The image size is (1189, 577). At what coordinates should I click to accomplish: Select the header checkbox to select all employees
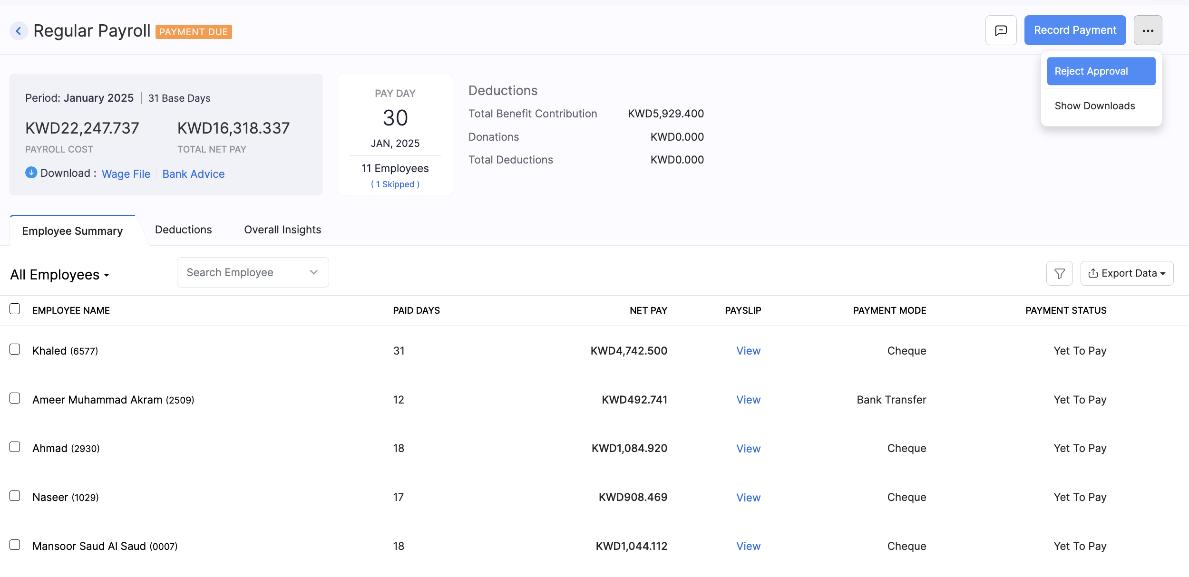tap(15, 309)
